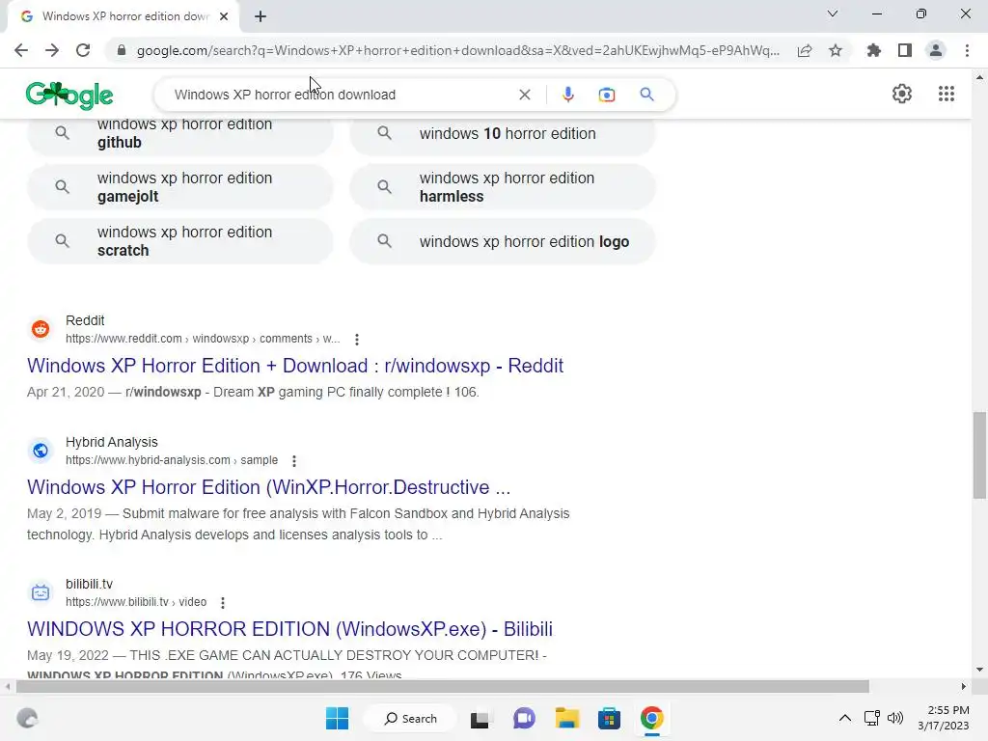Open the taskbar Search box
The image size is (988, 741).
pyautogui.click(x=411, y=718)
